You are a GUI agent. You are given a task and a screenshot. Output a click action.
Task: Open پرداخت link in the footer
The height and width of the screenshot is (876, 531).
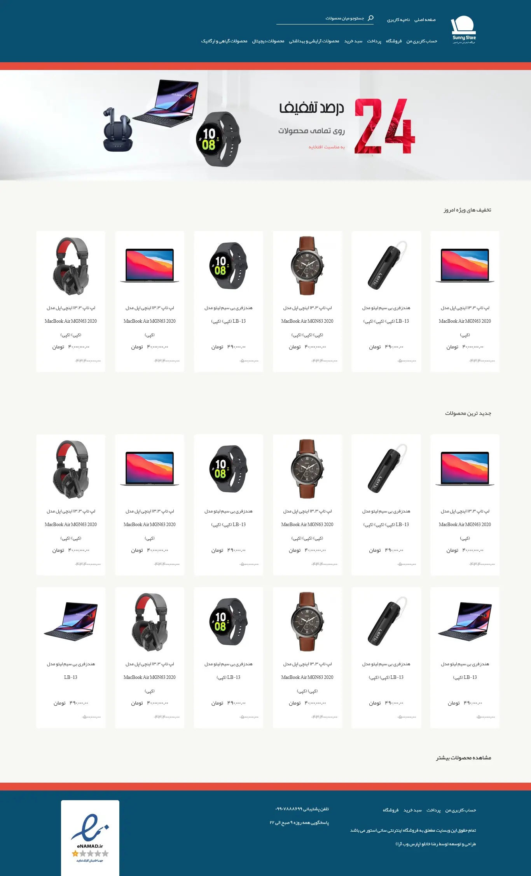tap(433, 810)
